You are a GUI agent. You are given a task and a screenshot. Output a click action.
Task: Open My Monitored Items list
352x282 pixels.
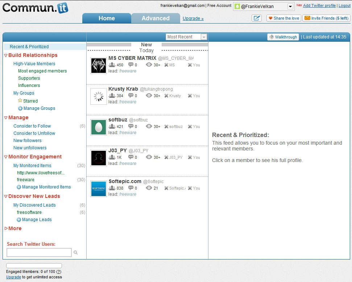coord(32,166)
